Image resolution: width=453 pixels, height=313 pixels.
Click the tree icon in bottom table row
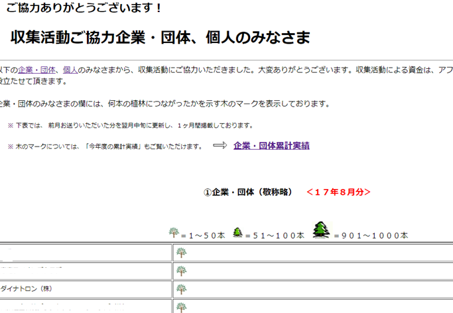(181, 307)
